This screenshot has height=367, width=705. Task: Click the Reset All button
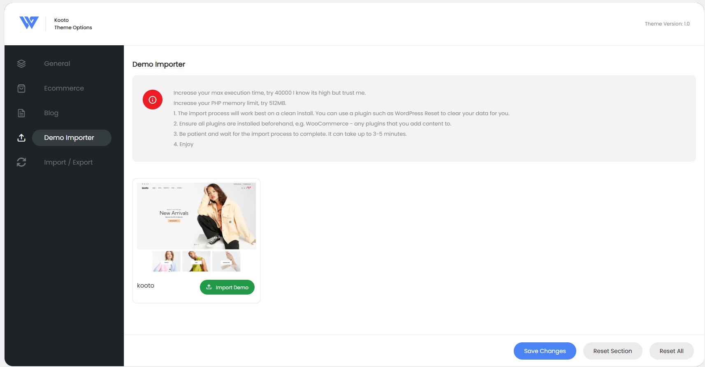tap(671, 351)
